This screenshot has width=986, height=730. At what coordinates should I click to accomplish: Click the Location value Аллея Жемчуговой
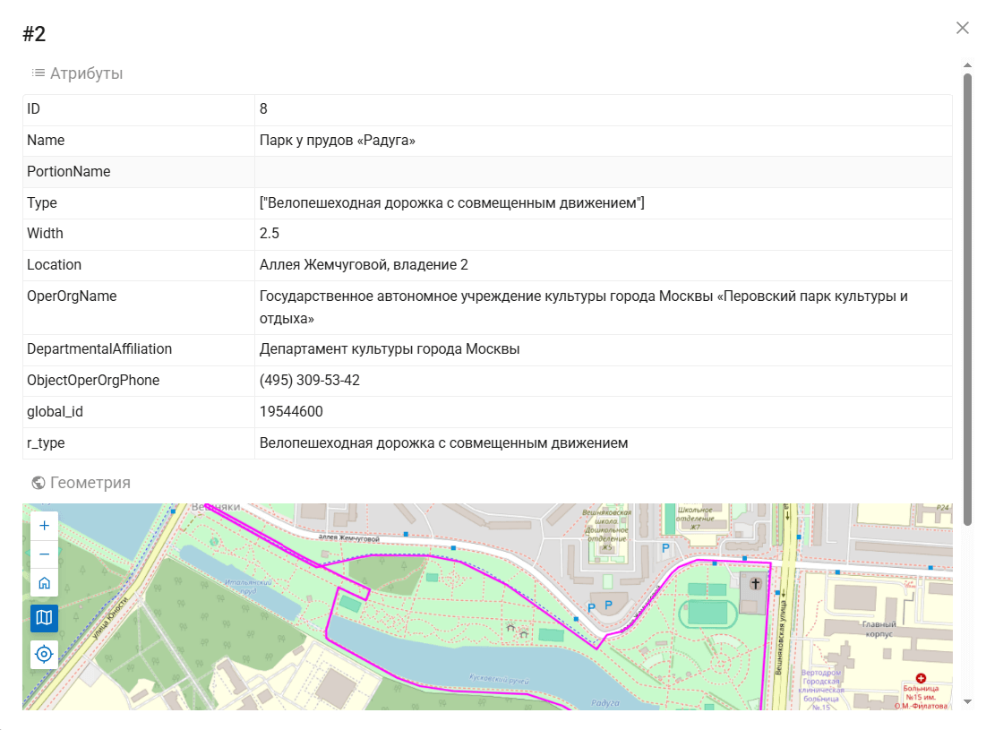364,265
